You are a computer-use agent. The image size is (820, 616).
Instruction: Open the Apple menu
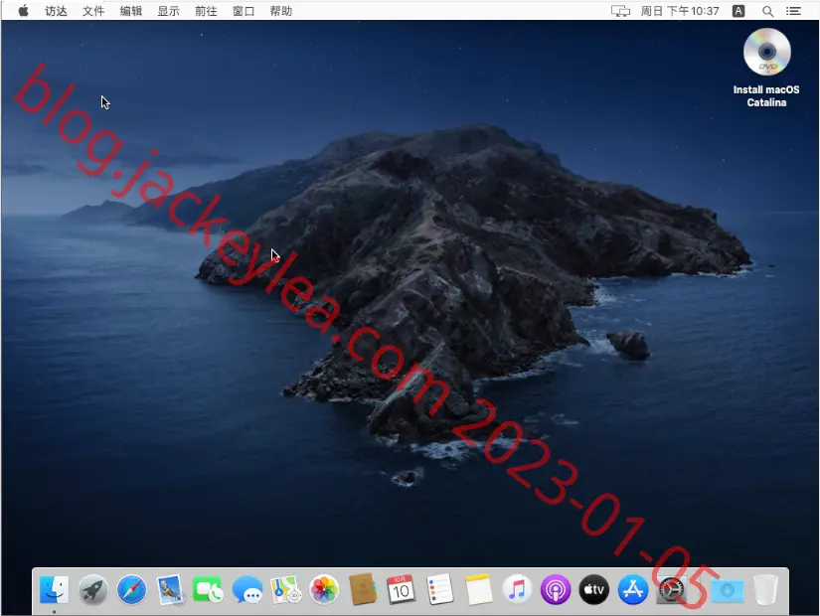[24, 11]
